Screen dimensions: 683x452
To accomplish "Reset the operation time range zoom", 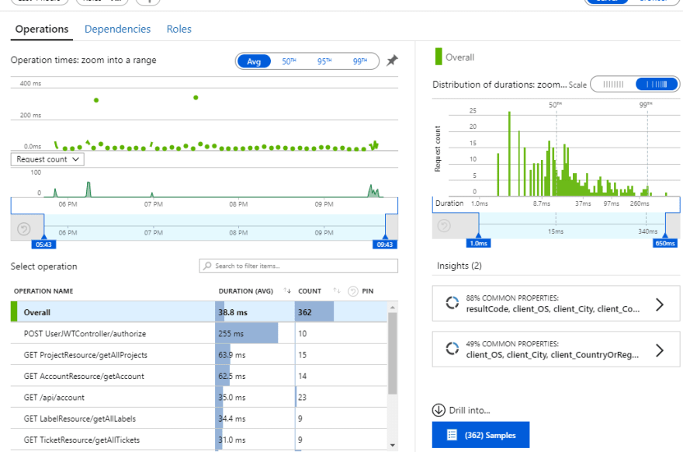I will (24, 228).
